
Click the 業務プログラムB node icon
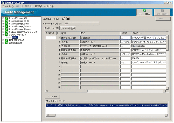coord(6,40)
